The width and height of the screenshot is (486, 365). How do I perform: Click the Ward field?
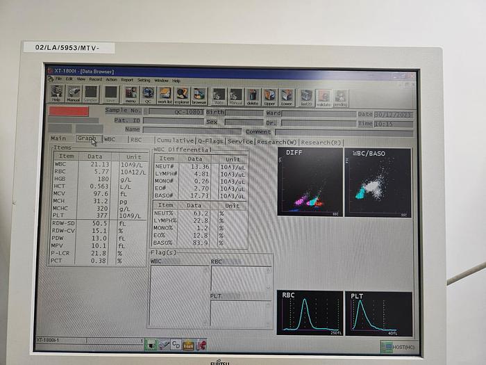pos(319,114)
